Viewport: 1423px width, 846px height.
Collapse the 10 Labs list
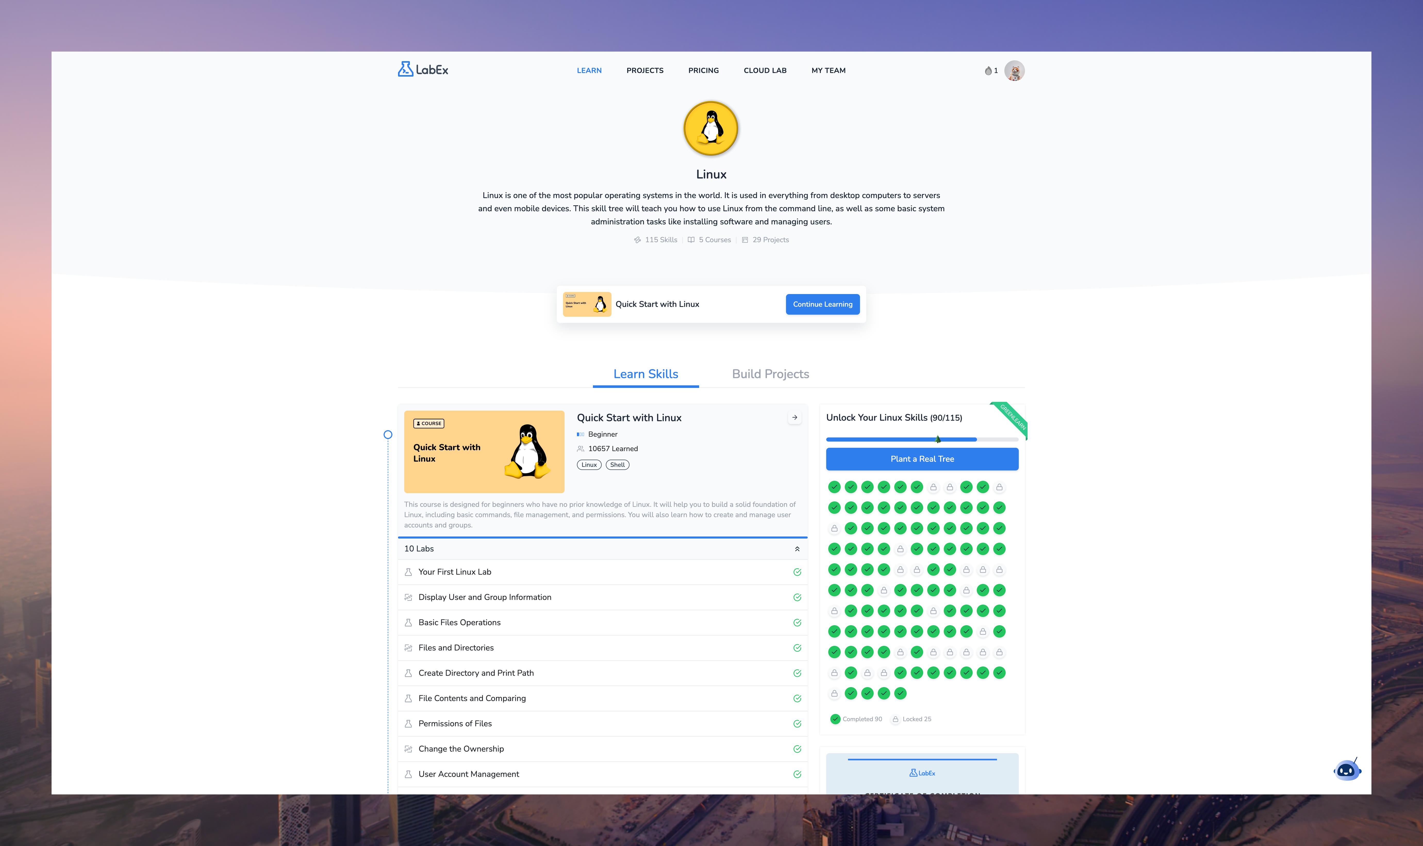coord(797,549)
